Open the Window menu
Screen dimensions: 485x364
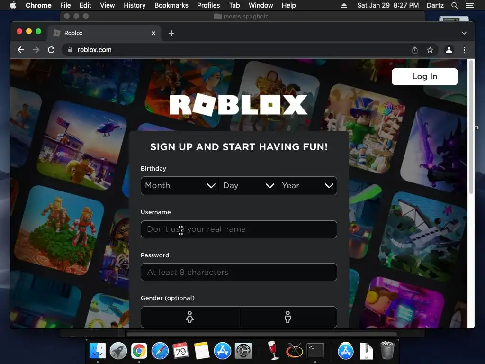pyautogui.click(x=261, y=5)
